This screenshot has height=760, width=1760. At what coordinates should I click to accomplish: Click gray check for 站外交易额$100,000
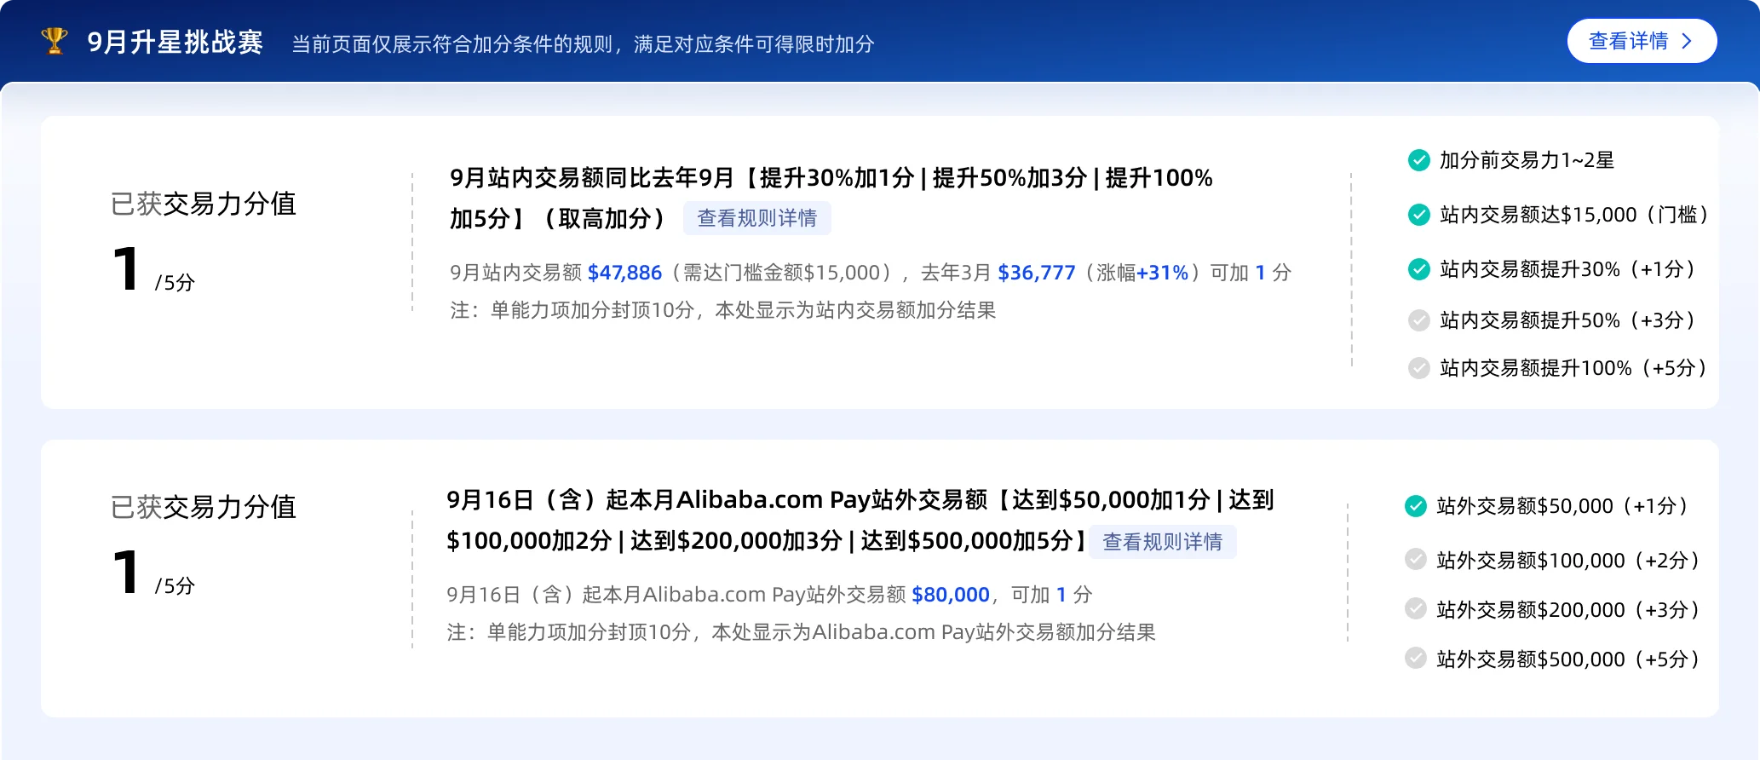1415,560
